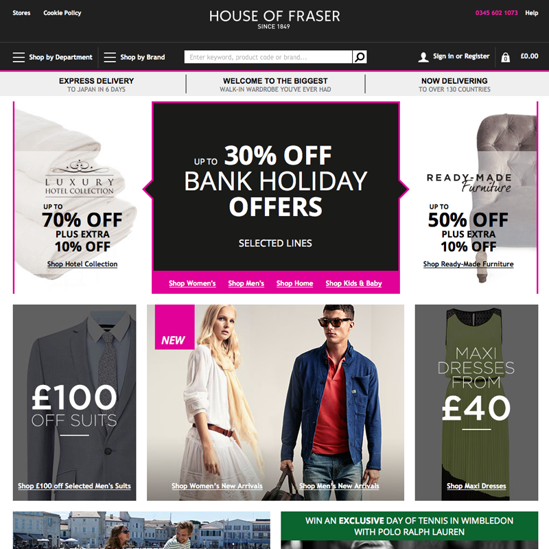549x549 pixels.
Task: Open the Shop by Department hamburger menu
Action: tap(19, 57)
